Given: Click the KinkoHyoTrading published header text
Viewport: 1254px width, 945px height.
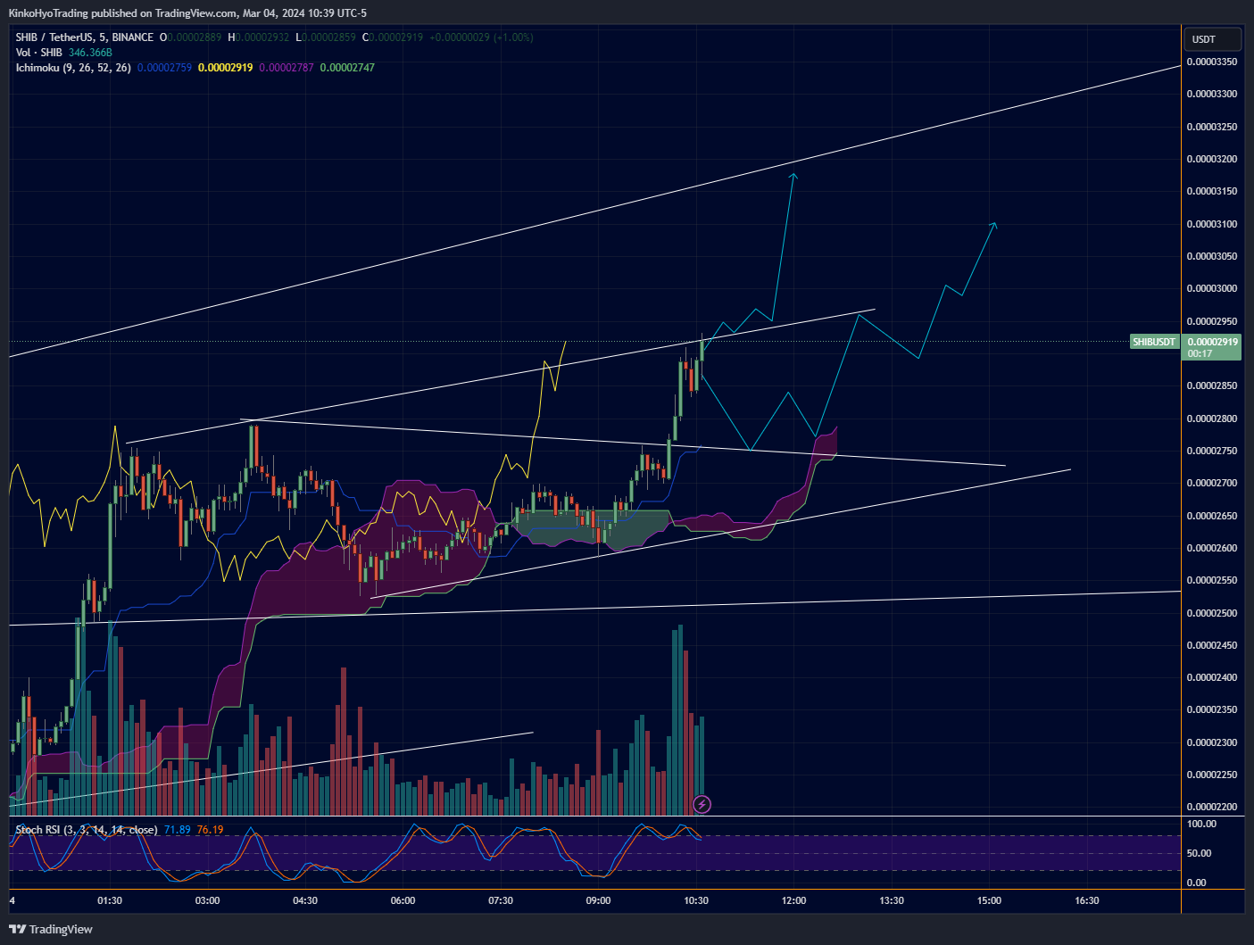Looking at the screenshot, I should pos(187,13).
